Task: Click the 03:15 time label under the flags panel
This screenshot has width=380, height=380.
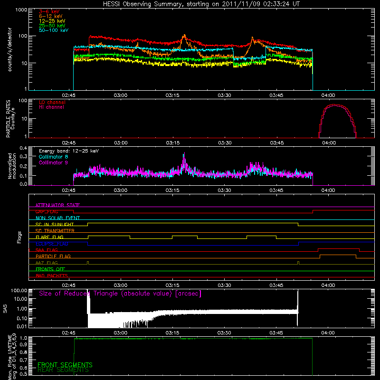Action: point(172,285)
